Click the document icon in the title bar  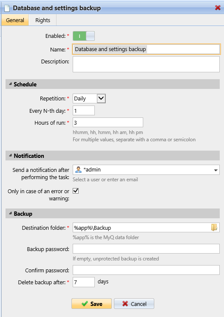[x=7, y=8]
